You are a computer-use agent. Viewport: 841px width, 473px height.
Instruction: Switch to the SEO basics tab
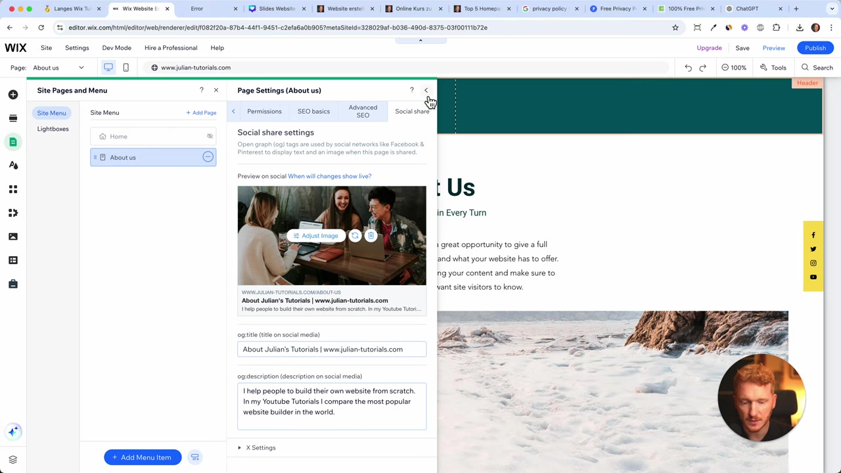[313, 111]
